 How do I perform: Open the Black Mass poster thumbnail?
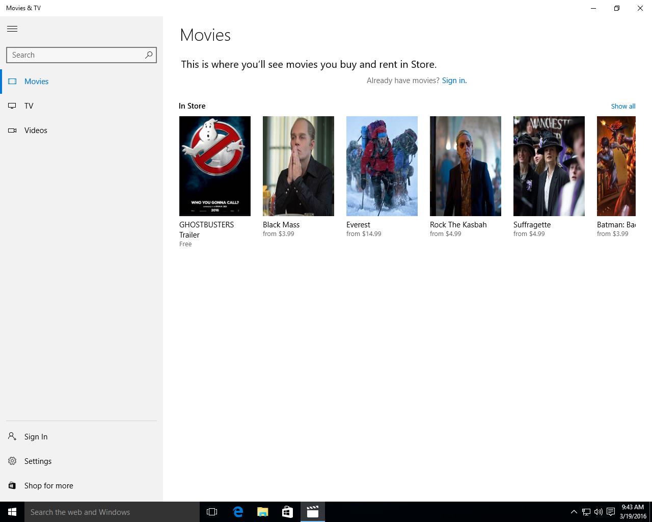(x=298, y=166)
